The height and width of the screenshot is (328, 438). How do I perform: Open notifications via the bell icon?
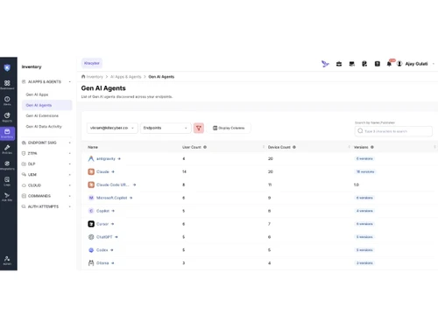389,64
